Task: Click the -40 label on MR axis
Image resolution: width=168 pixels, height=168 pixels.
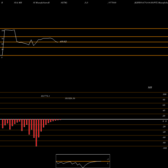Action: point(164,132)
